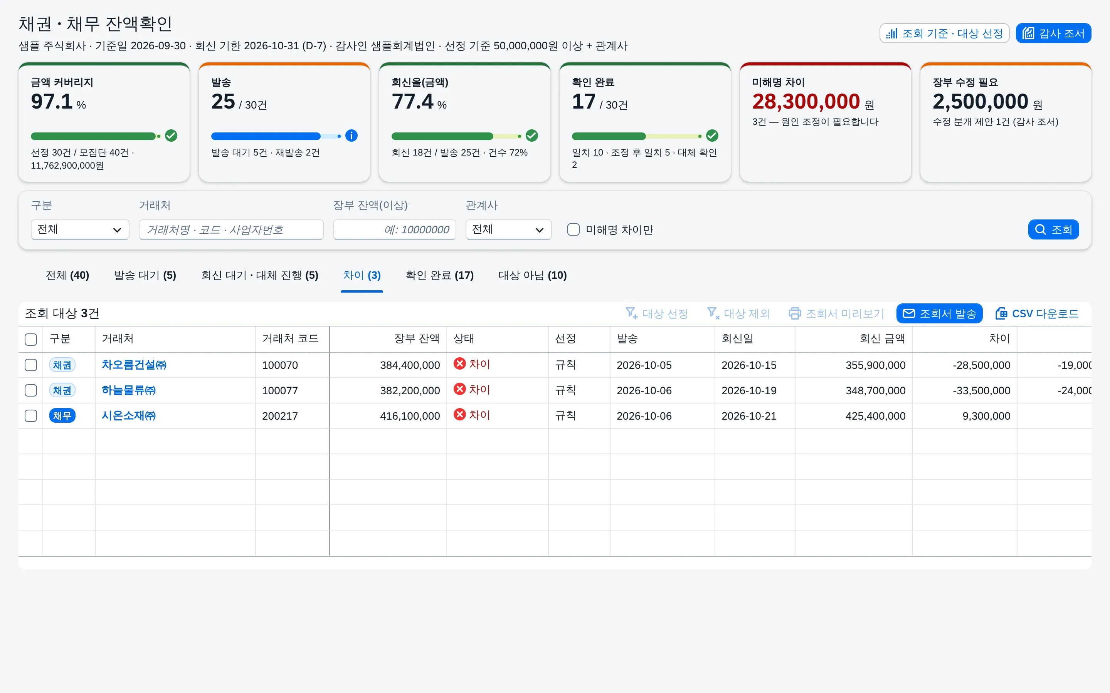Click the 조회서 발송 button
This screenshot has height=693, width=1110.
click(x=939, y=313)
